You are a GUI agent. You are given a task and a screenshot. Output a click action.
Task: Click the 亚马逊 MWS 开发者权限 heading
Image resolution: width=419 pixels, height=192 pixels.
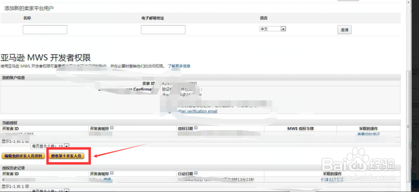point(46,58)
